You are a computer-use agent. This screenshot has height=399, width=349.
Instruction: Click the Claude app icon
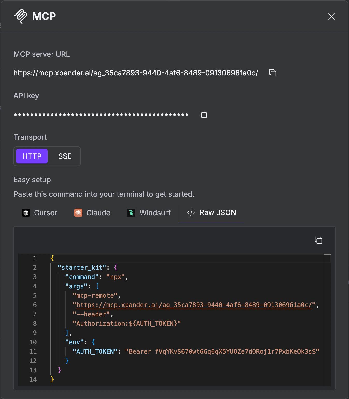(78, 213)
